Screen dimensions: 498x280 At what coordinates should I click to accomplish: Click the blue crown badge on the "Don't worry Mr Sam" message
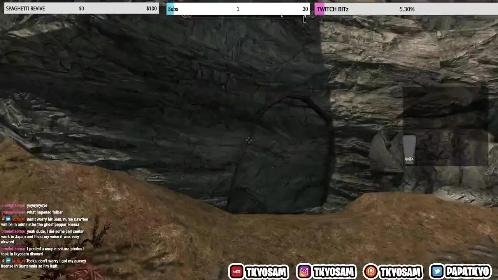coord(8,219)
